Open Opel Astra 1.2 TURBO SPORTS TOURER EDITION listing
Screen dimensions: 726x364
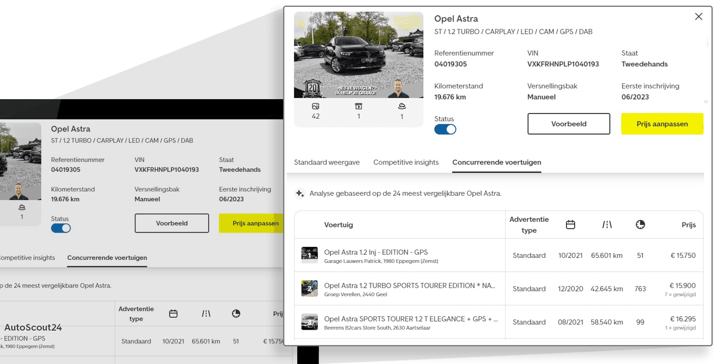pos(410,285)
